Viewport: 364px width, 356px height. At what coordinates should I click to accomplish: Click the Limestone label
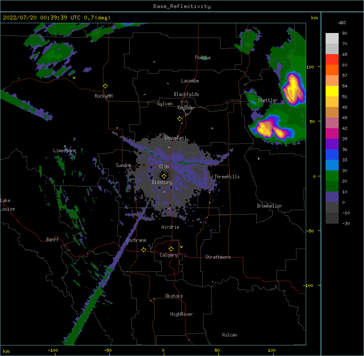pyautogui.click(x=65, y=151)
